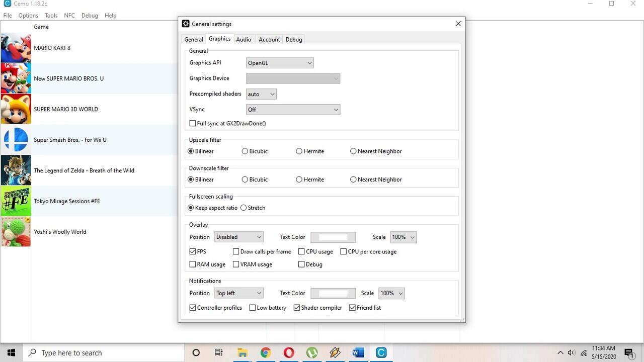Viewport: 644px width, 362px height.
Task: Click the Cemu logo in title bar
Action: click(7, 4)
